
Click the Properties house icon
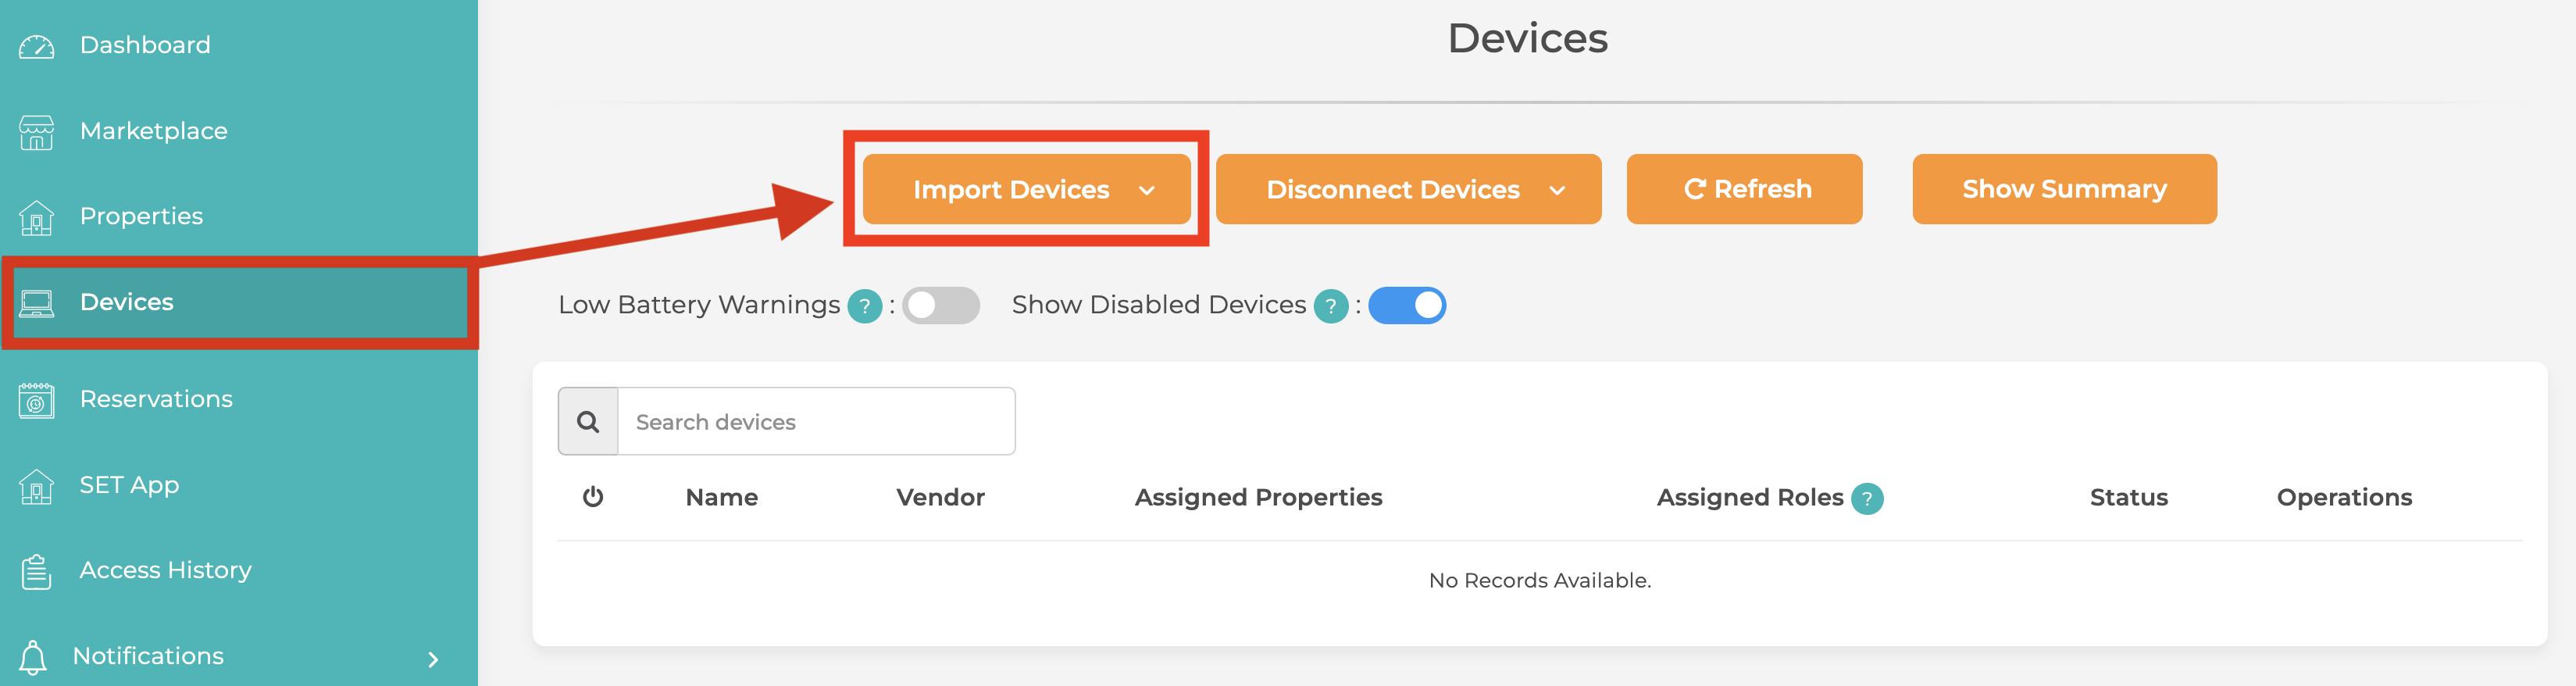37,217
